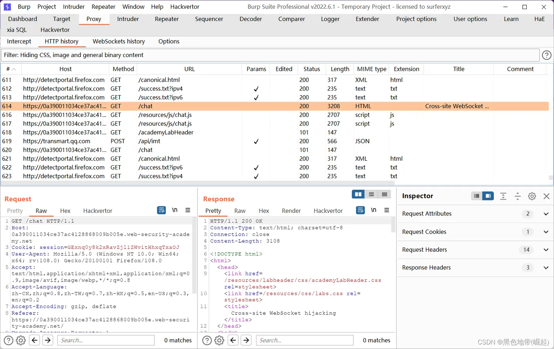Viewport: 554px width, 349px height.
Task: Set Inspector left-docked layout icon
Action: 477,196
